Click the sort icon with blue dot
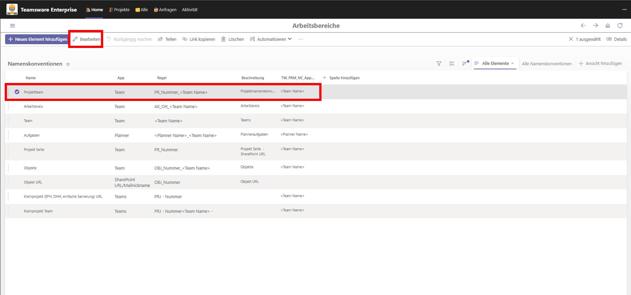 (x=465, y=63)
